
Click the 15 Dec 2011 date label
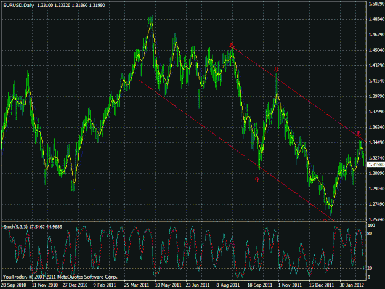tap(322, 285)
